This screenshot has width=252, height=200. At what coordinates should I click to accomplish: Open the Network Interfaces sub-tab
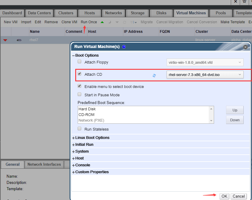click(x=44, y=165)
